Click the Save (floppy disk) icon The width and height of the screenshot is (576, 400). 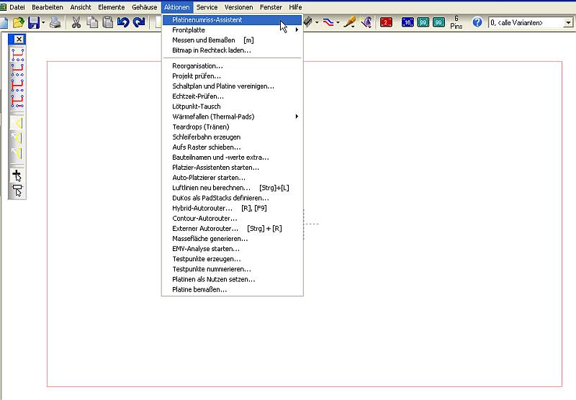[x=33, y=22]
